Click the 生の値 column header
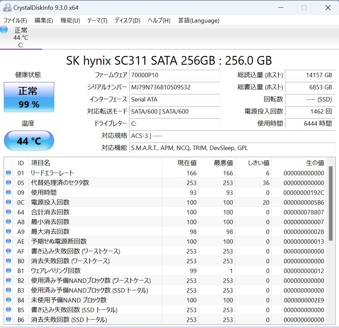The image size is (339, 328). [x=299, y=163]
